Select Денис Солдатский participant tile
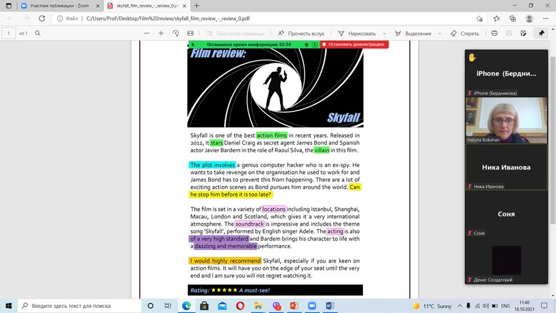556x313 pixels. (506, 260)
